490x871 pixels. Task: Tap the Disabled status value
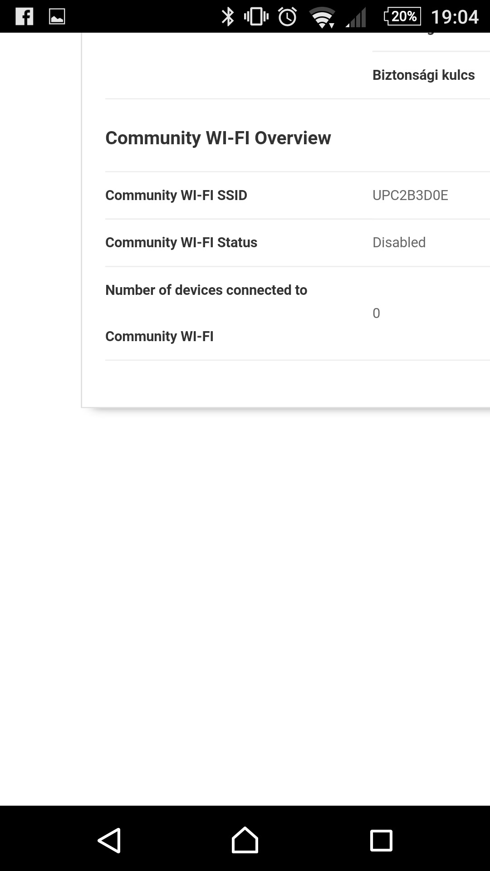(399, 242)
